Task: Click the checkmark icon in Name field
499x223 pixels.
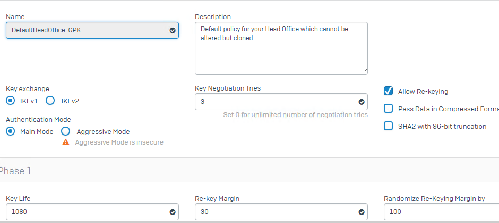Action: [173, 31]
